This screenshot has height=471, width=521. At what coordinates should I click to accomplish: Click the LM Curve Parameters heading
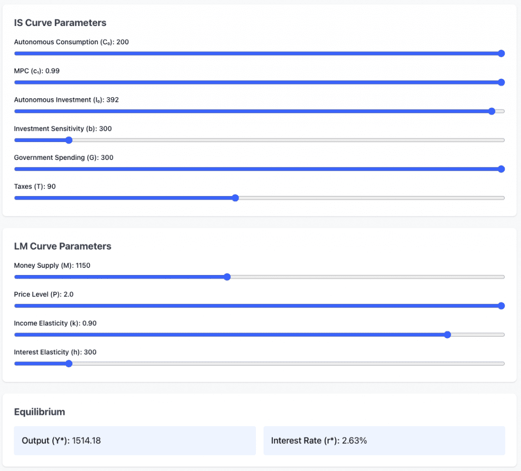pyautogui.click(x=63, y=246)
